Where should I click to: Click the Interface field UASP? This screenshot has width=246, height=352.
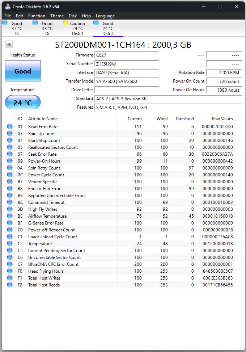127,73
